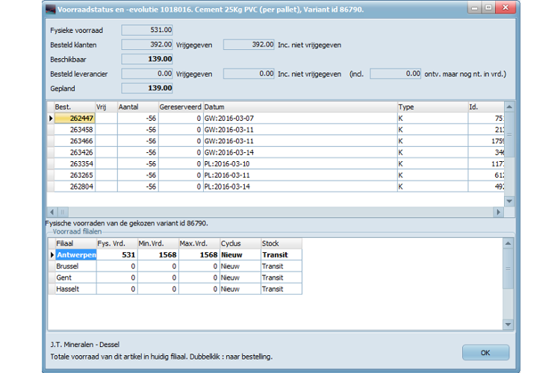Screen dimensions: 560x373
Task: Click the Beschikbaar field 139.00
Action: tap(147, 59)
